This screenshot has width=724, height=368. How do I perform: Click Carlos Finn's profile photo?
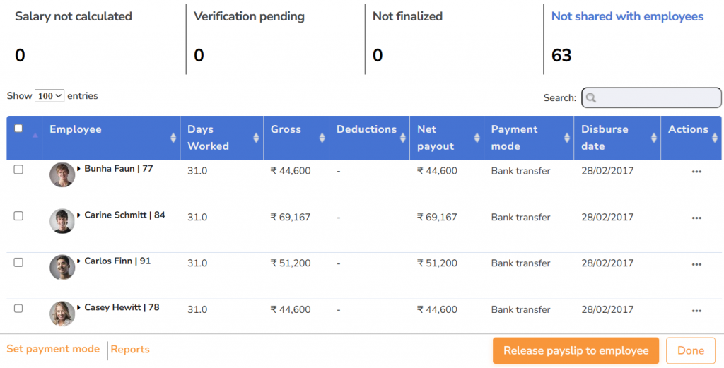tap(62, 268)
